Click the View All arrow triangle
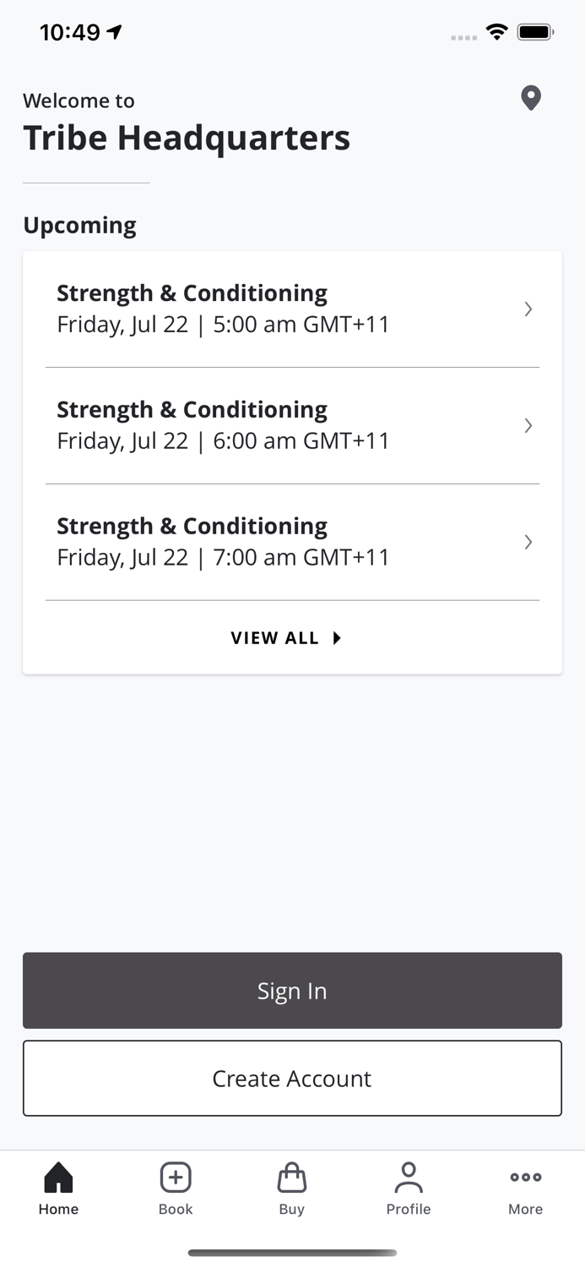Image resolution: width=585 pixels, height=1268 pixels. click(337, 638)
